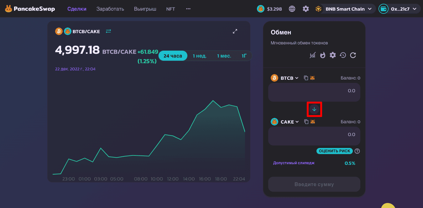Open swap settings gear in Обмен panel
The width and height of the screenshot is (423, 208).
[333, 55]
